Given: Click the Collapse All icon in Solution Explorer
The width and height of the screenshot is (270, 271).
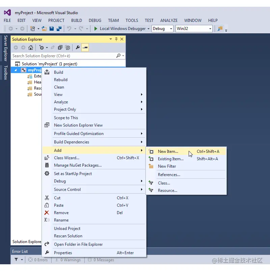Looking at the screenshot, I should [x=60, y=47].
